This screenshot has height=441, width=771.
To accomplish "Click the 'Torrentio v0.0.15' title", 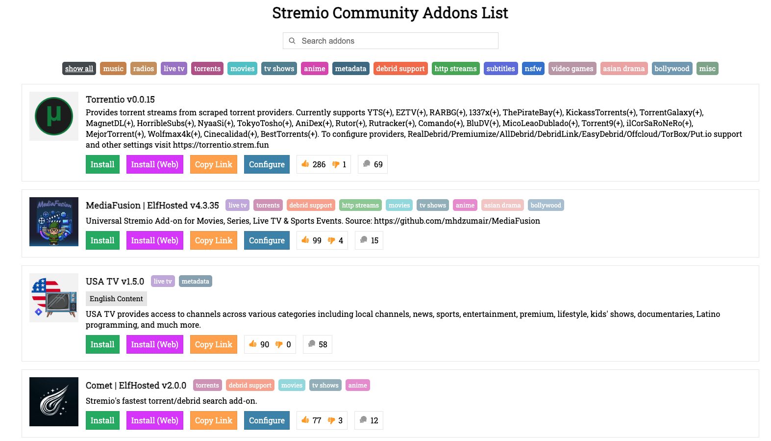I will [120, 100].
